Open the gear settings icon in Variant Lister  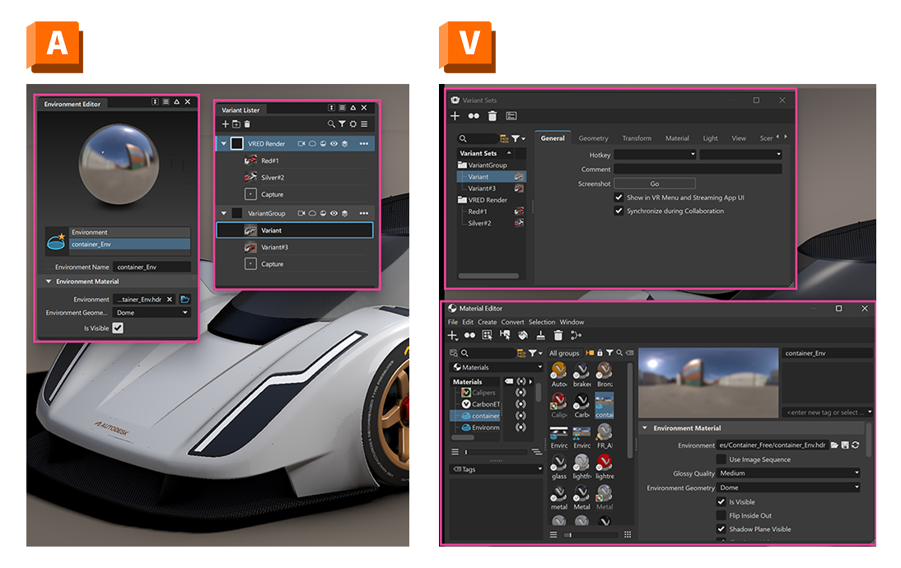click(352, 124)
